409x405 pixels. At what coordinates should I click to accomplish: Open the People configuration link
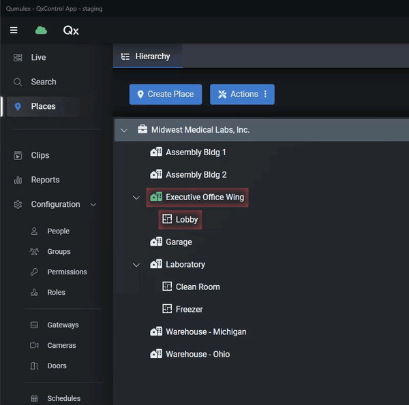coord(58,231)
